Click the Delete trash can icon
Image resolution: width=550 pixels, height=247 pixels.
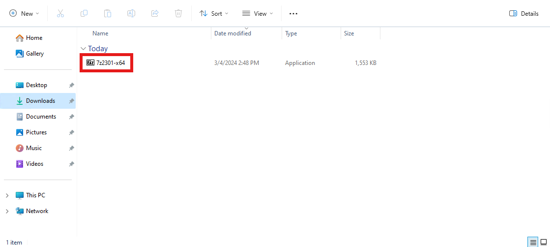coord(178,13)
